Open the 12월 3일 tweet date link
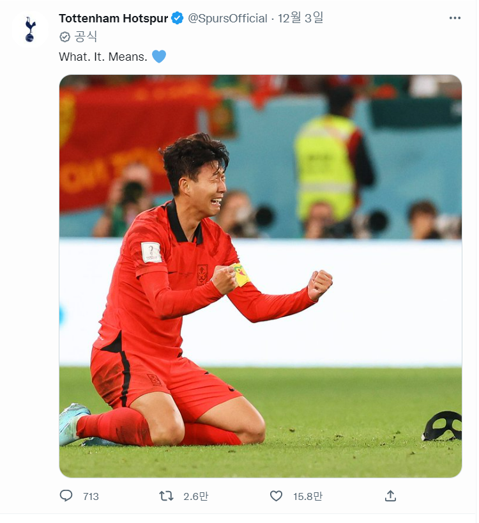The height and width of the screenshot is (523, 479). pyautogui.click(x=300, y=18)
